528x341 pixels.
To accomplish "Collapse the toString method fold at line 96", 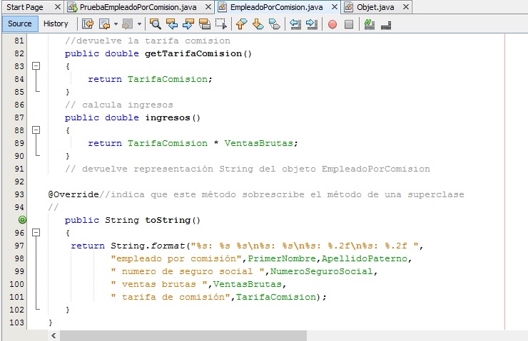I will click(34, 233).
